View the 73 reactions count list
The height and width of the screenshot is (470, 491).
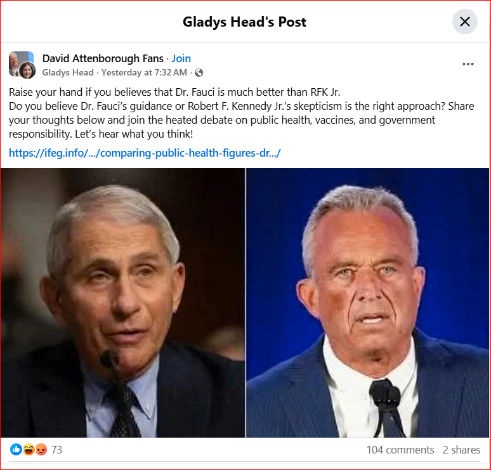pyautogui.click(x=56, y=450)
